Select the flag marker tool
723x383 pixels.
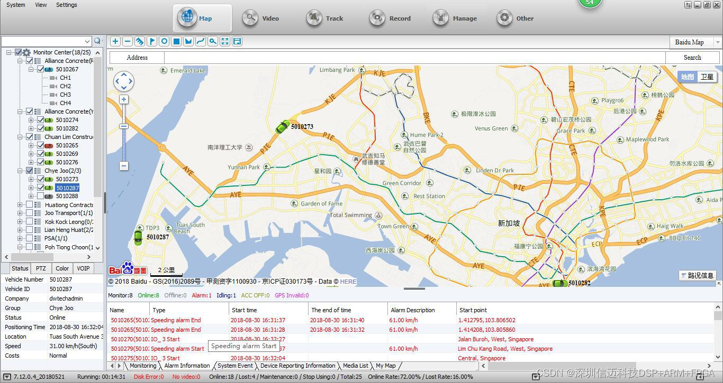click(x=152, y=41)
